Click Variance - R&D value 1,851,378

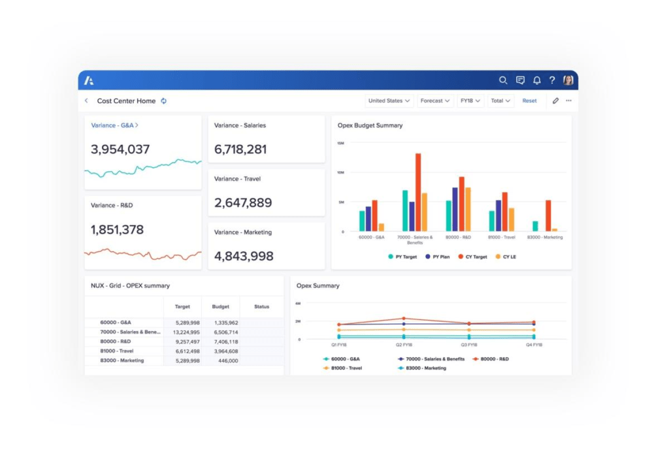(118, 229)
